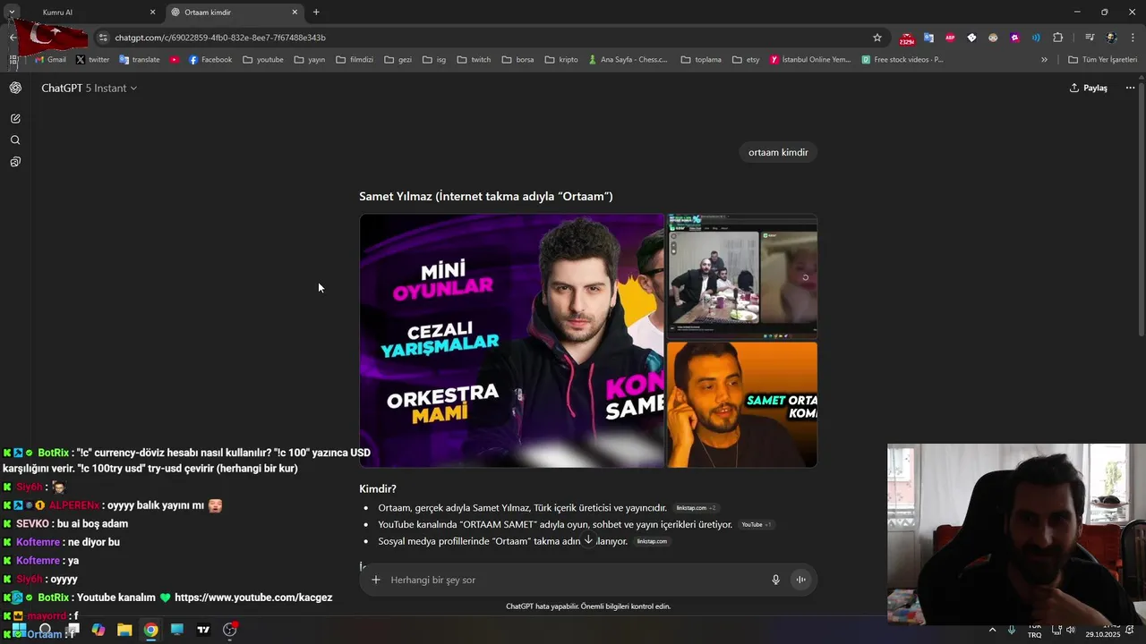Screen dimensions: 1146x644
Task: Click the plus attach icon in prompt box
Action: (376, 580)
